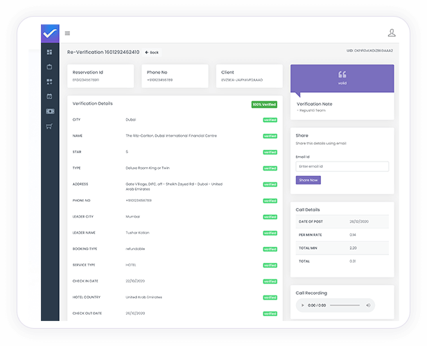Click the hotel name The Ritz-Carlton value
427x346 pixels.
[x=171, y=136]
